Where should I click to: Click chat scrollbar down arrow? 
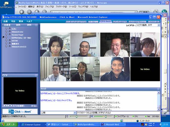pos(159,109)
